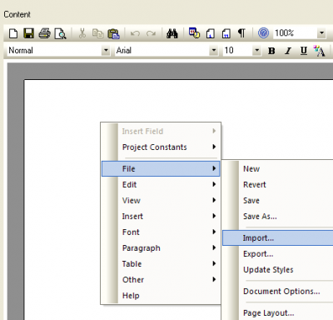Choose Save As... in the File submenu
The width and height of the screenshot is (333, 320).
click(x=277, y=216)
